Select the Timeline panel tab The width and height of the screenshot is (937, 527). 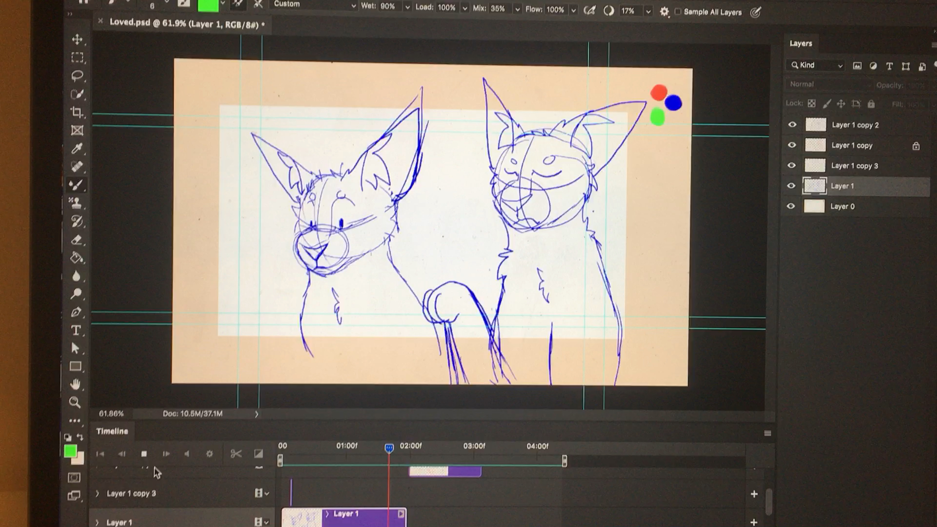[112, 431]
